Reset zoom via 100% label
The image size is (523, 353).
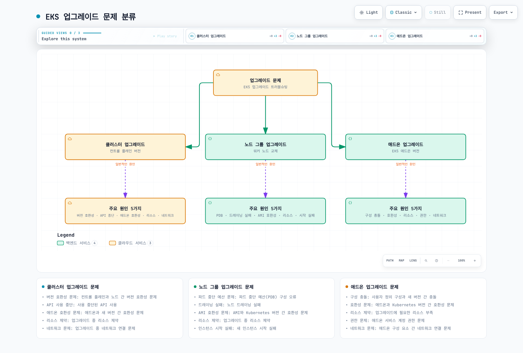click(x=462, y=261)
